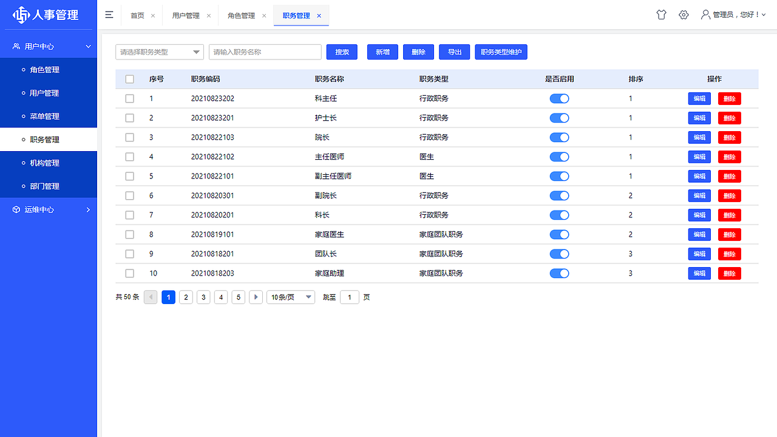
Task: Click the 人事管理 logo icon
Action: point(21,15)
